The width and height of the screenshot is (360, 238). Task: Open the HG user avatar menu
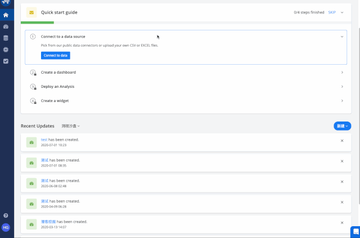pos(6,227)
